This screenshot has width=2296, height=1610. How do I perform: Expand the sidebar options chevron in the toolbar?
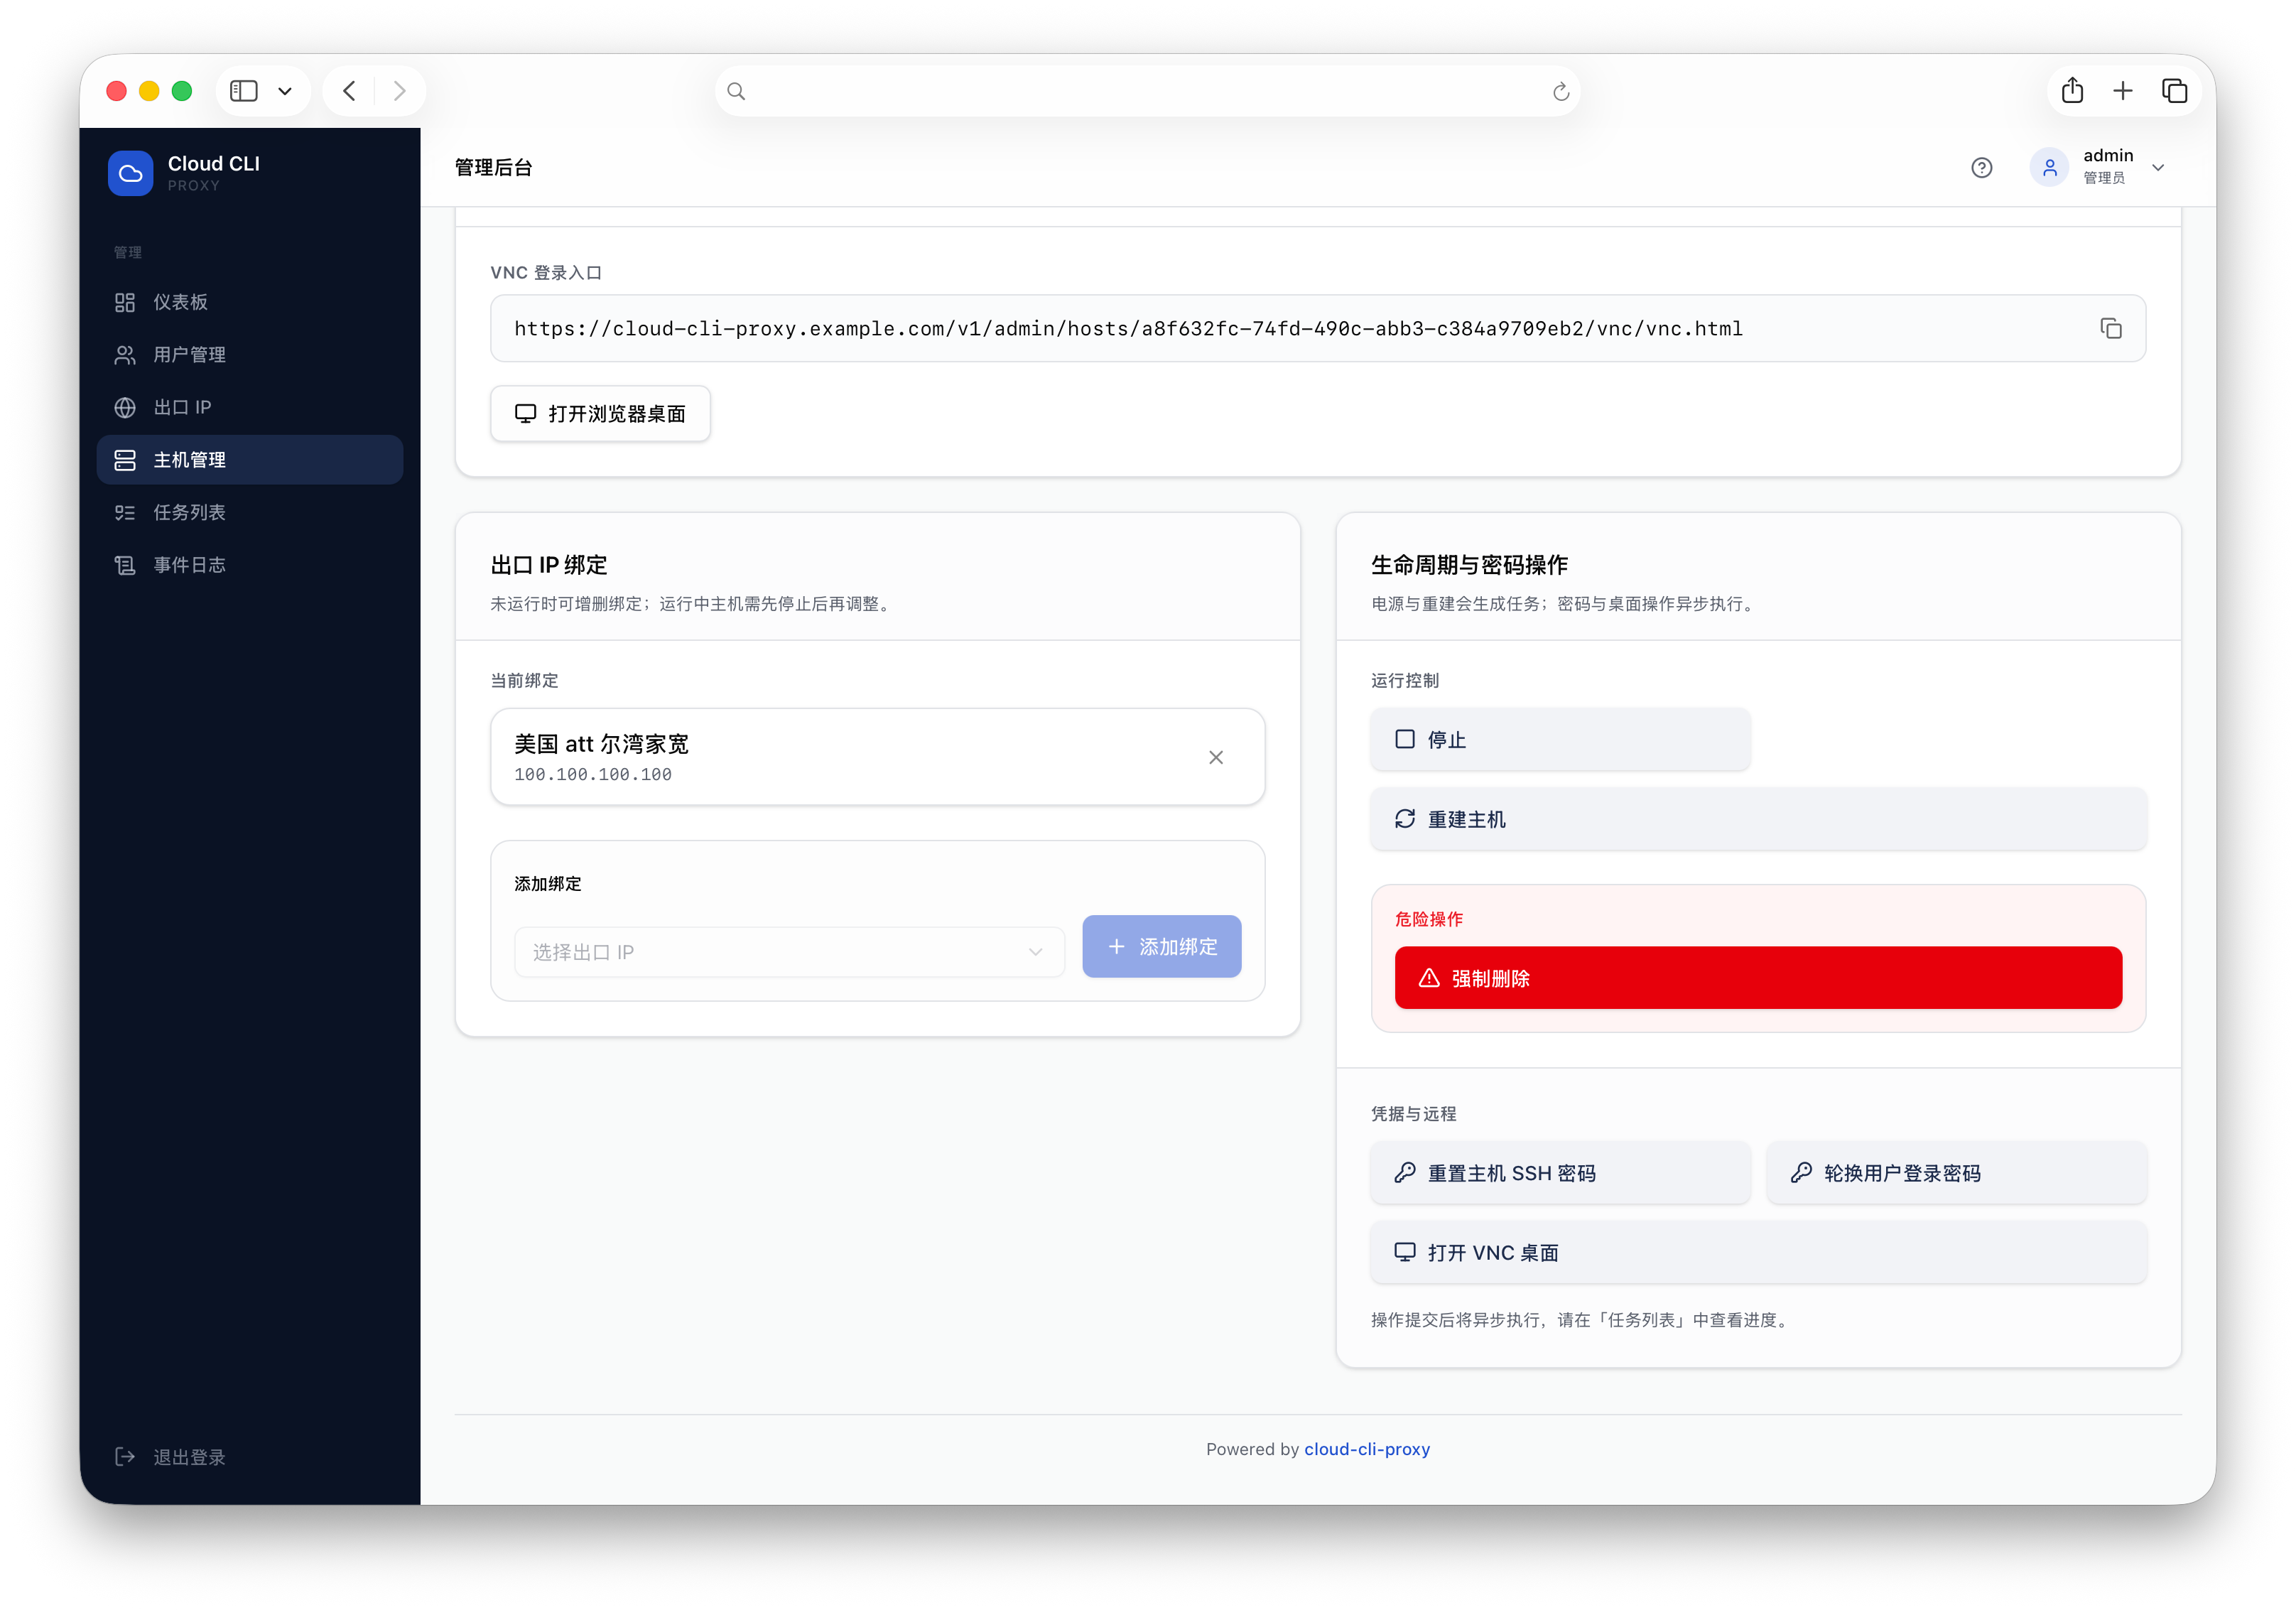(x=285, y=91)
